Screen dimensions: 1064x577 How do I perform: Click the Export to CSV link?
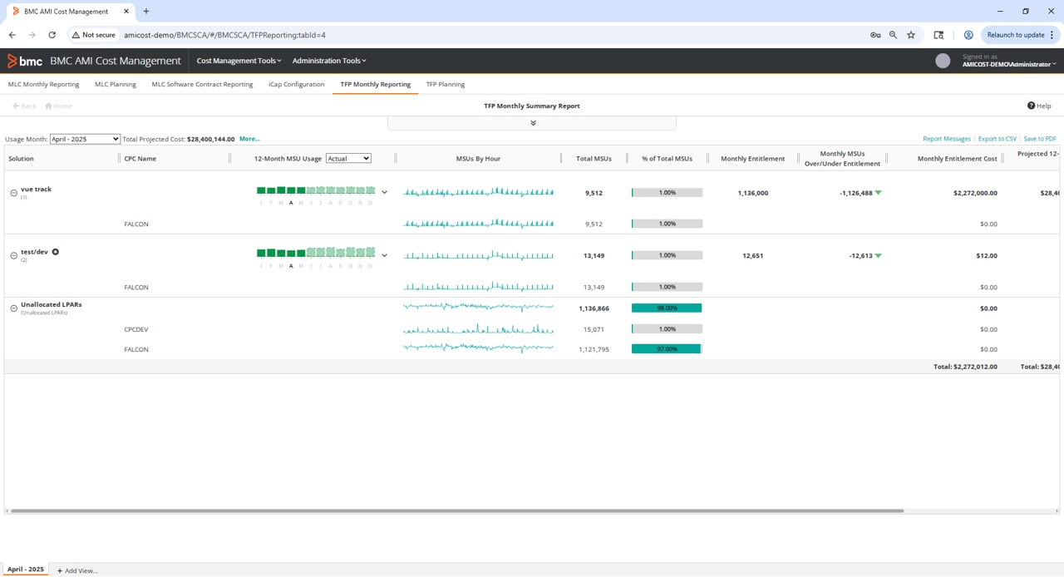click(x=997, y=139)
